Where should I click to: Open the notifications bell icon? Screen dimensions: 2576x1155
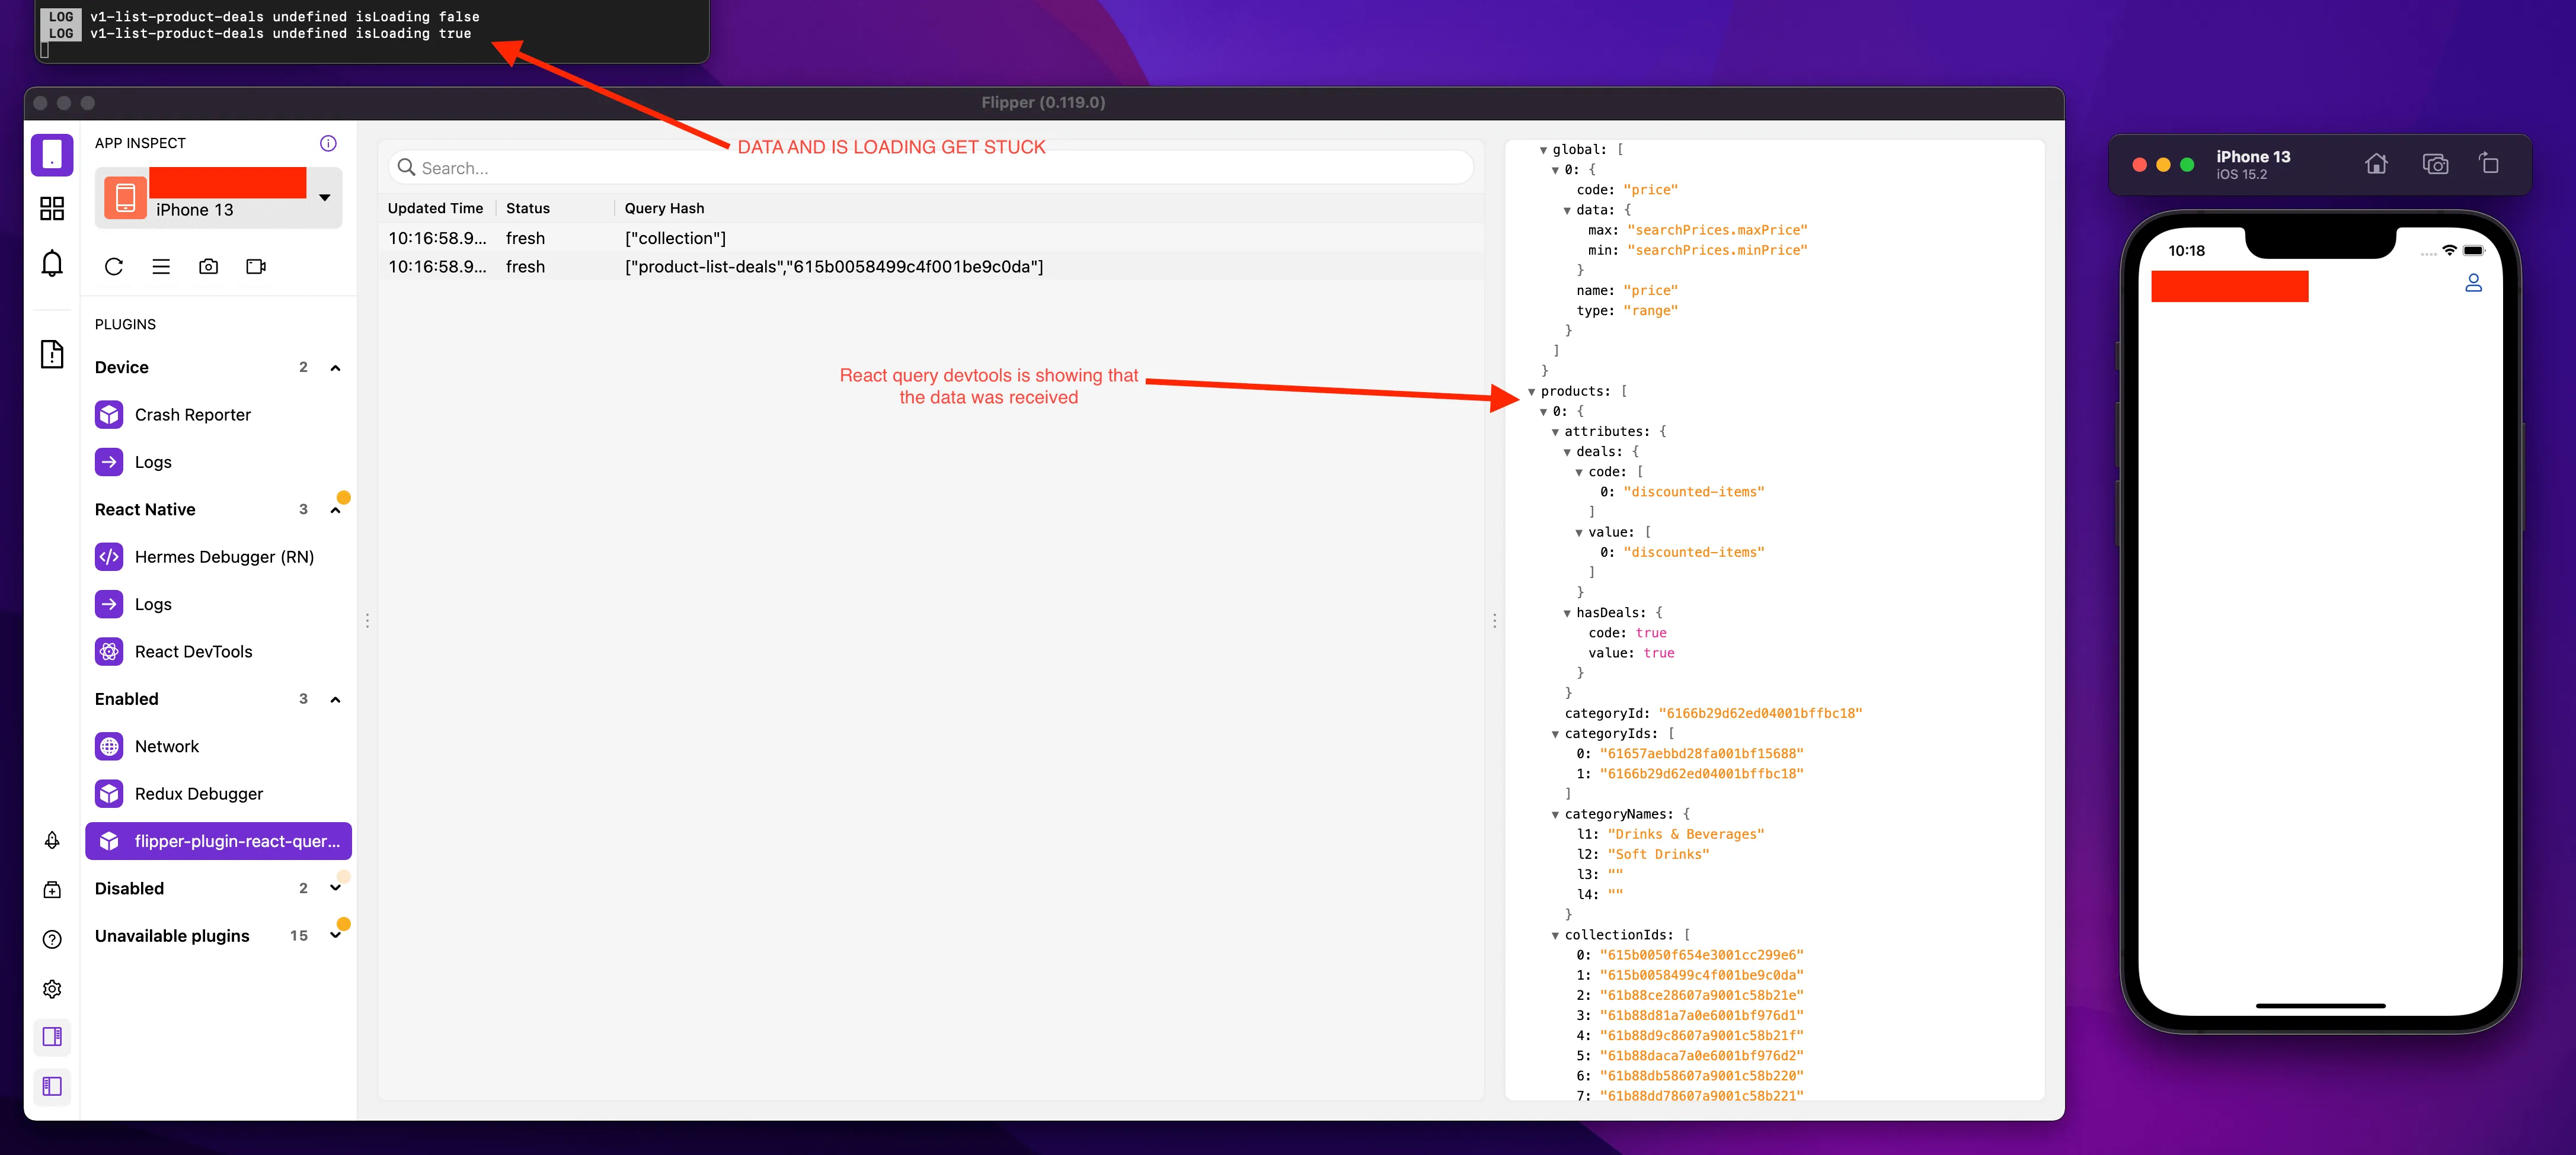pyautogui.click(x=52, y=264)
